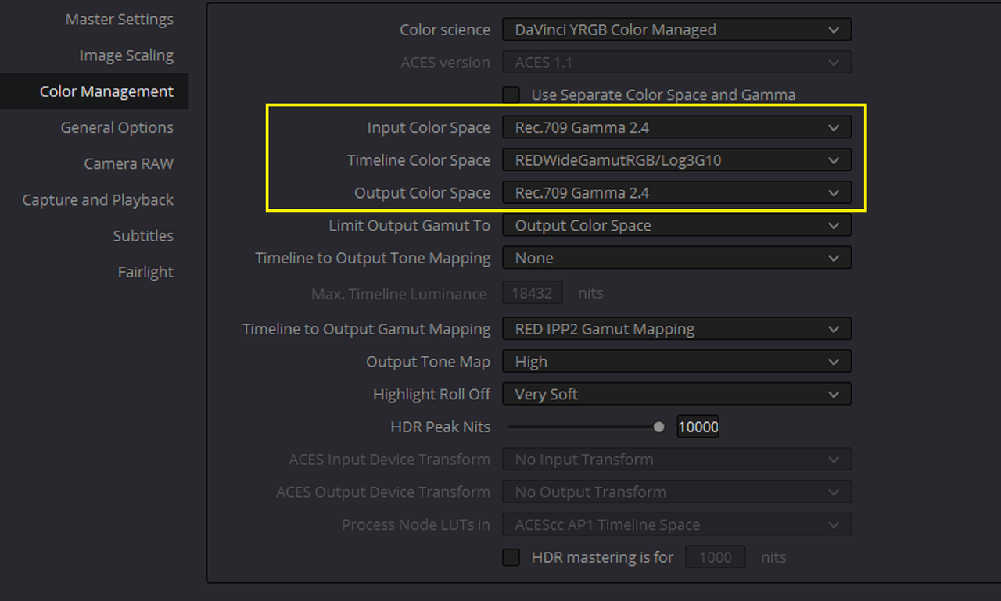Open Output Tone Map dropdown
This screenshot has width=1001, height=601.
(x=676, y=362)
